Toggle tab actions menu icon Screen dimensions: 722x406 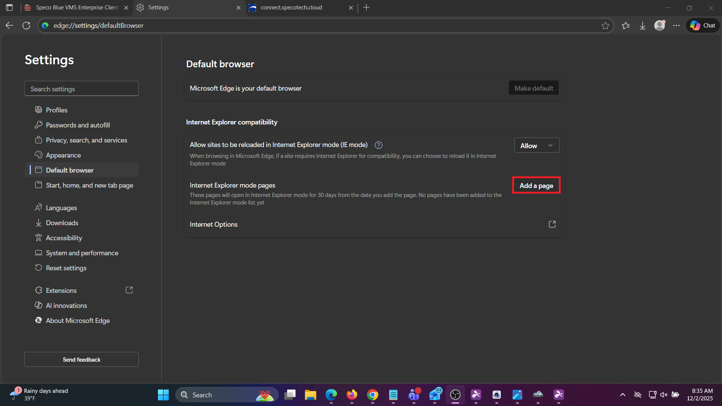9,8
